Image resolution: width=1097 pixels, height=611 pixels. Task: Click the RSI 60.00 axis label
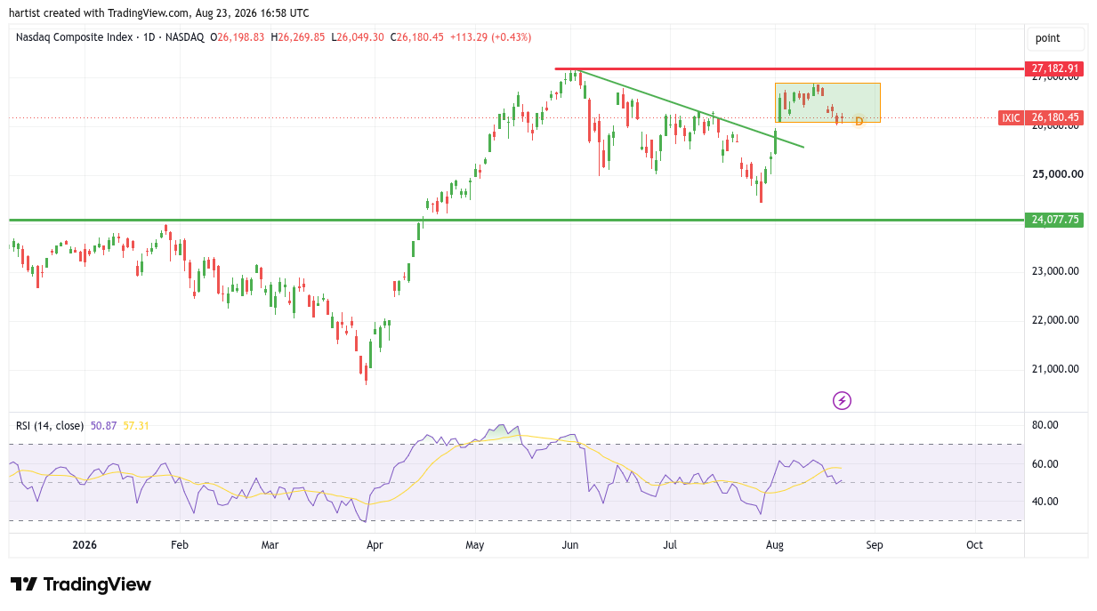pos(1045,464)
